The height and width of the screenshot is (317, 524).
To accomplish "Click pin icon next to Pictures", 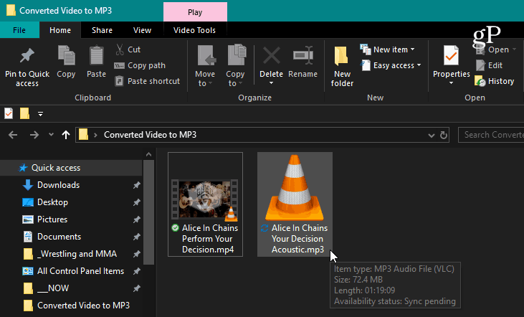I will (136, 219).
